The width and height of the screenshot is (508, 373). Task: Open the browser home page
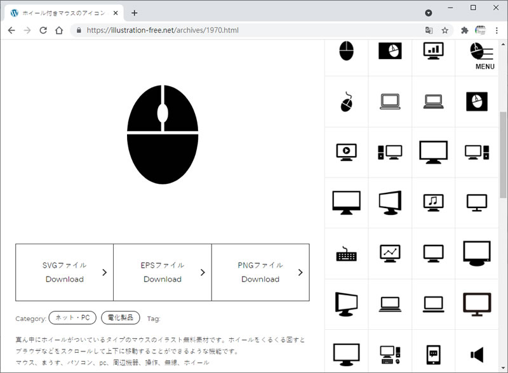click(59, 30)
